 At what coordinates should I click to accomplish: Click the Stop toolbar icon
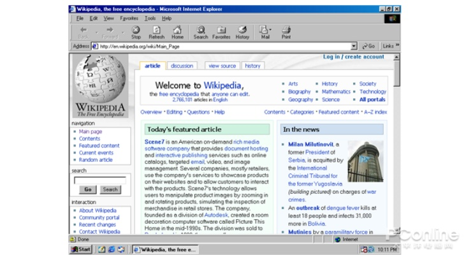[136, 32]
